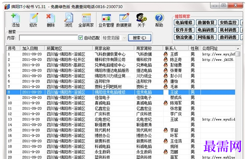Image resolution: width=249 pixels, height=159 pixels.
Task: Click the vertical scrollbar thumb
Action: click(x=238, y=54)
